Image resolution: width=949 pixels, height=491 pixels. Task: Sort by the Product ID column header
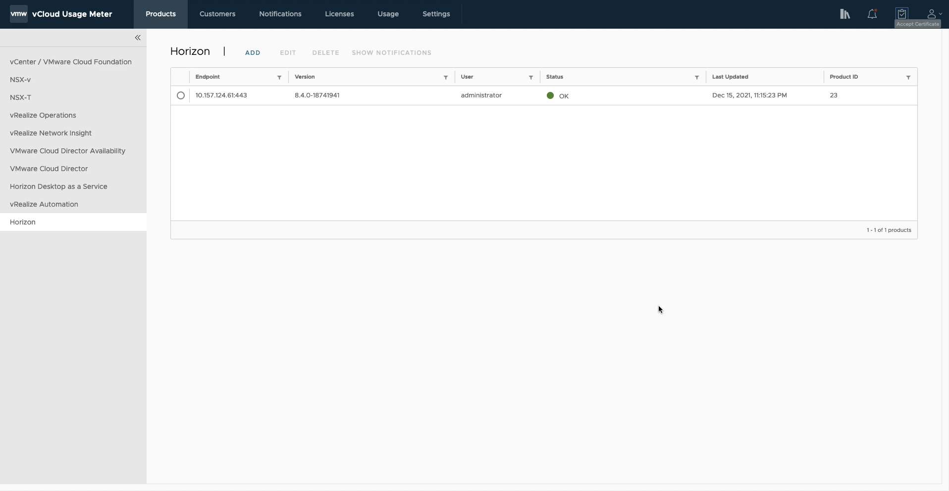point(844,77)
